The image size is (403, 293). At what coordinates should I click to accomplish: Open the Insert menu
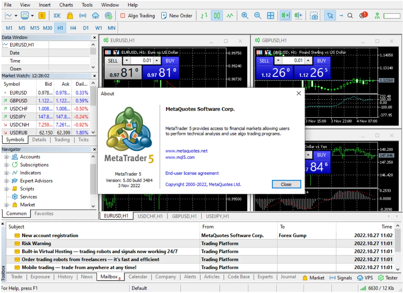point(45,5)
